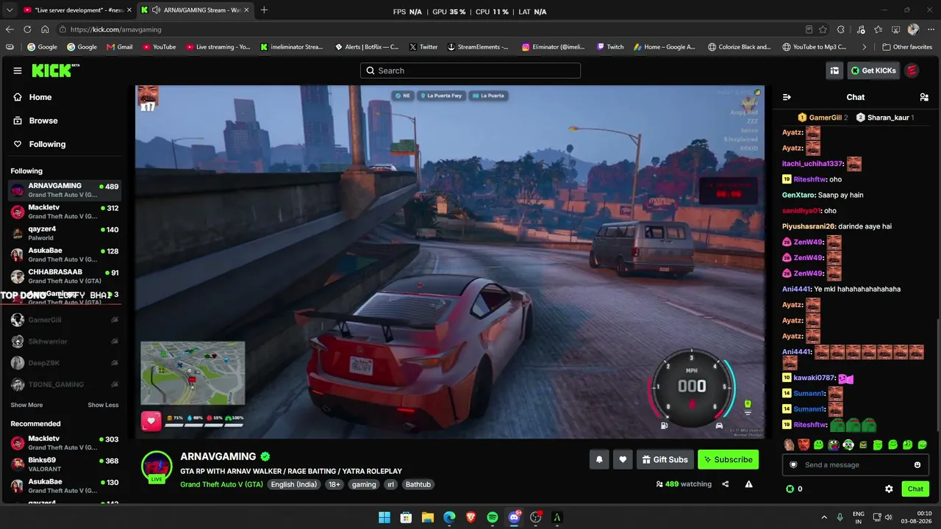Image resolution: width=941 pixels, height=529 pixels.
Task: Click Show Less in Following list
Action: (103, 405)
